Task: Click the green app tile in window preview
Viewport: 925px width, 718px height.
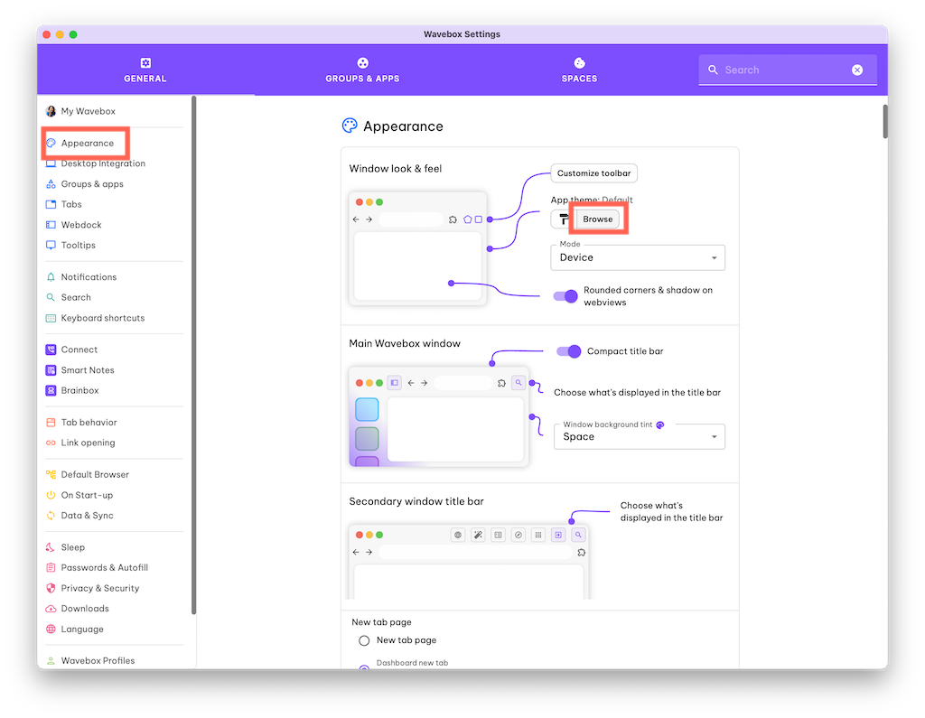Action: [x=367, y=439]
